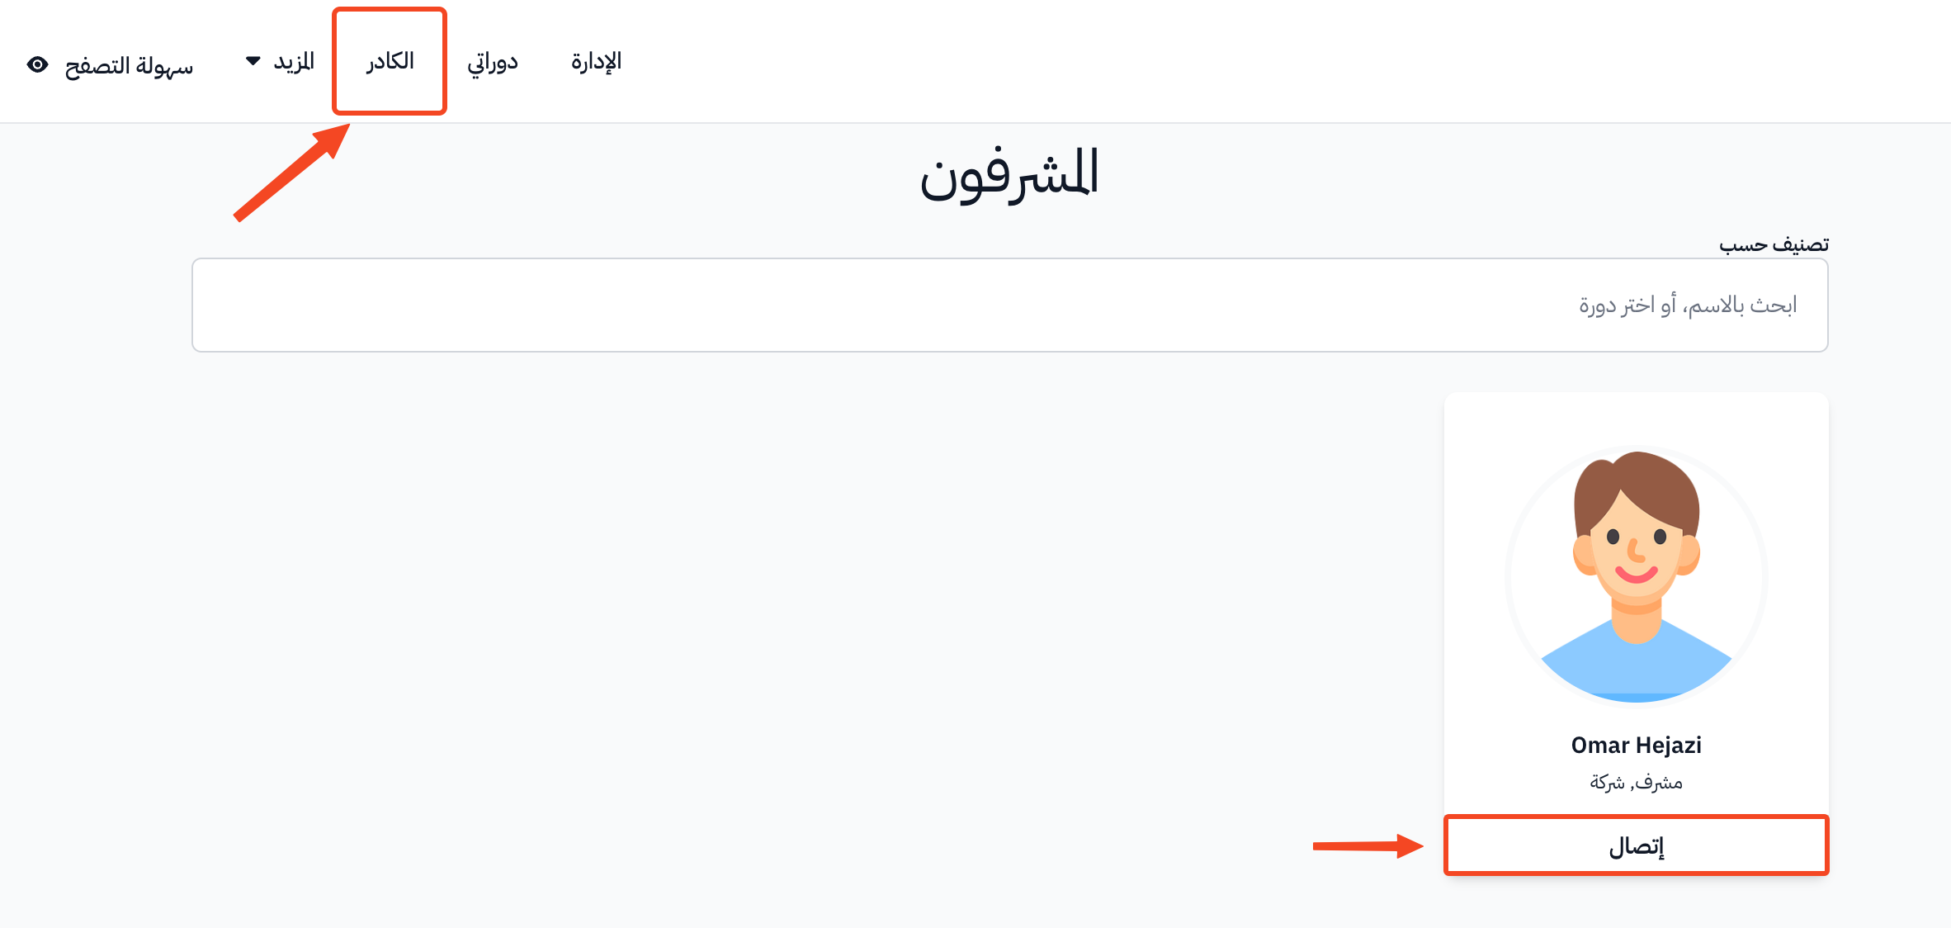Click the المشرفون page heading
The height and width of the screenshot is (928, 1951).
1009,173
